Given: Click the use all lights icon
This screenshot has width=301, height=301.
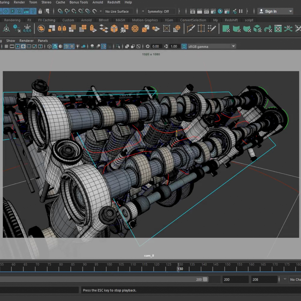Looking at the screenshot, I should [x=77, y=46].
